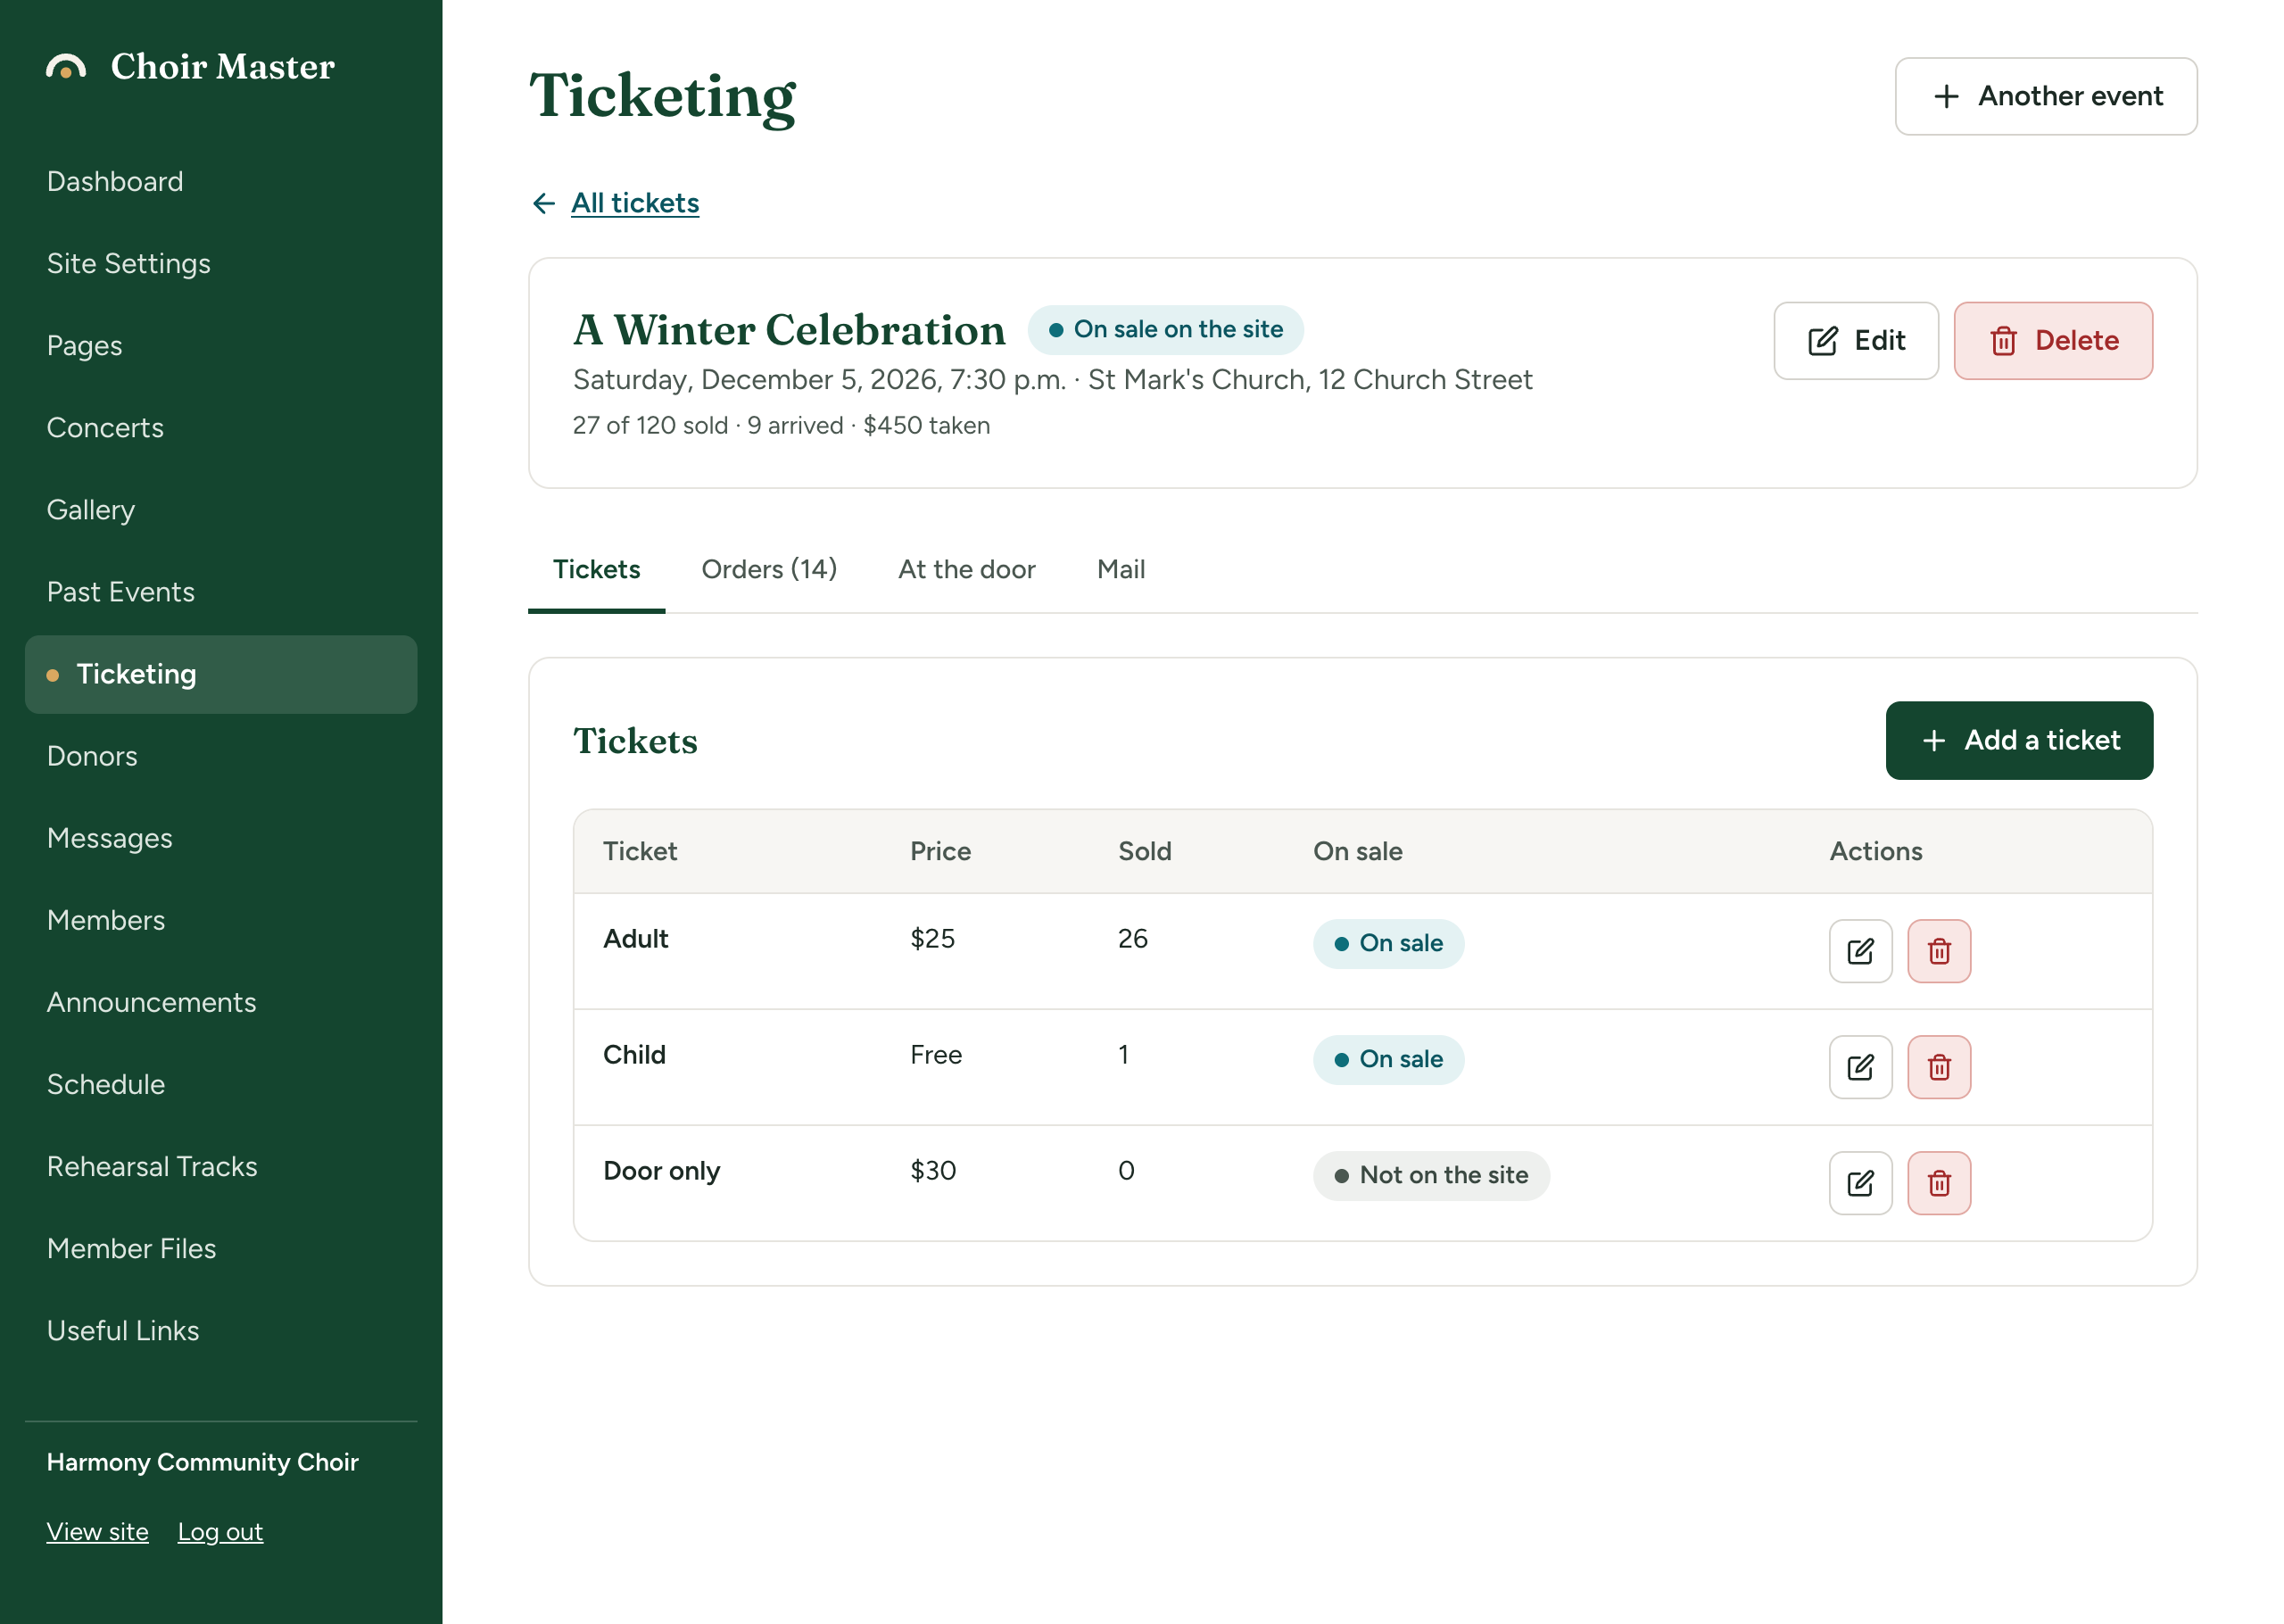
Task: Click the Another event button
Action: [2045, 96]
